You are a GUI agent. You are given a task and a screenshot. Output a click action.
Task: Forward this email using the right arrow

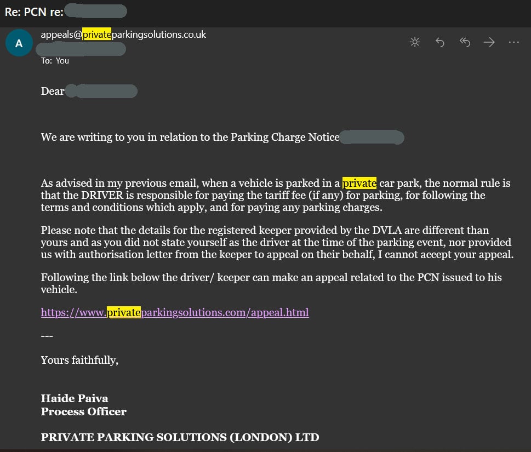[489, 42]
